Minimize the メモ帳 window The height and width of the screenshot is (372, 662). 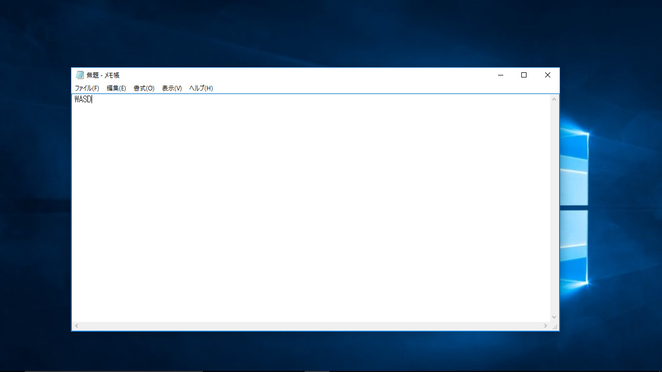pyautogui.click(x=500, y=75)
